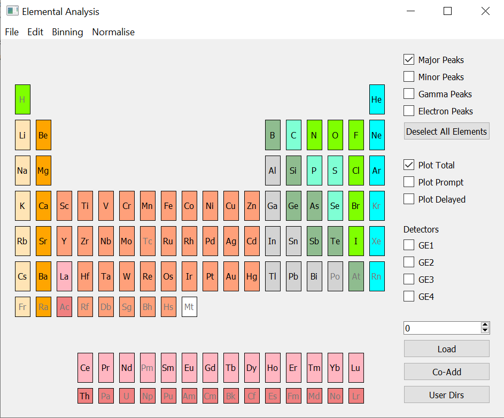Select the Thorium (Th) actinide tile
504x418 pixels.
85,396
